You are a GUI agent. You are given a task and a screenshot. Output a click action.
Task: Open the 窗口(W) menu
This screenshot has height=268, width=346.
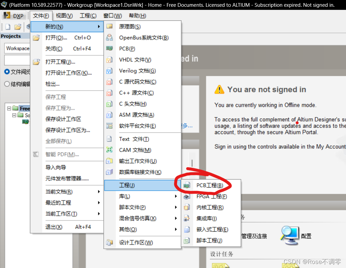tap(113, 16)
